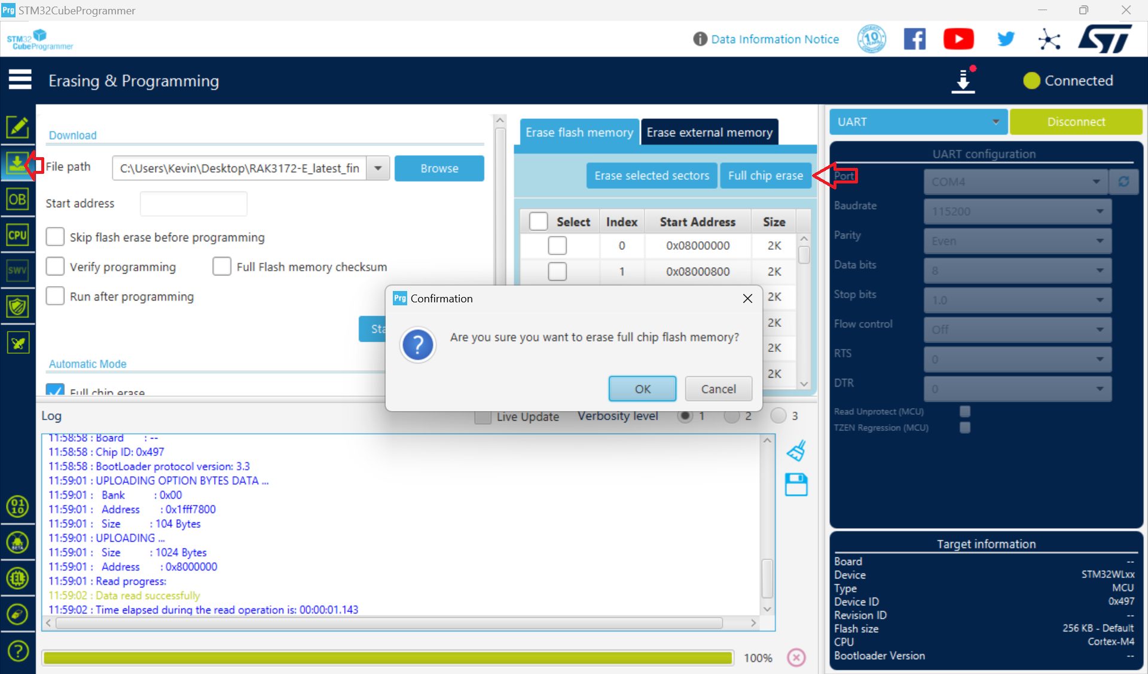Click the sector table scrollbar down arrow
This screenshot has width=1148, height=674.
click(x=804, y=384)
